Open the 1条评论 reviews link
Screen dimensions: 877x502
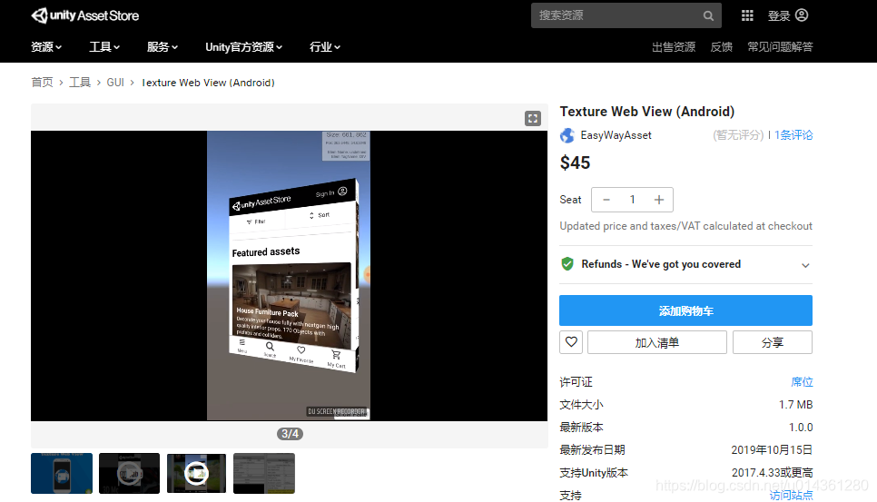point(793,134)
